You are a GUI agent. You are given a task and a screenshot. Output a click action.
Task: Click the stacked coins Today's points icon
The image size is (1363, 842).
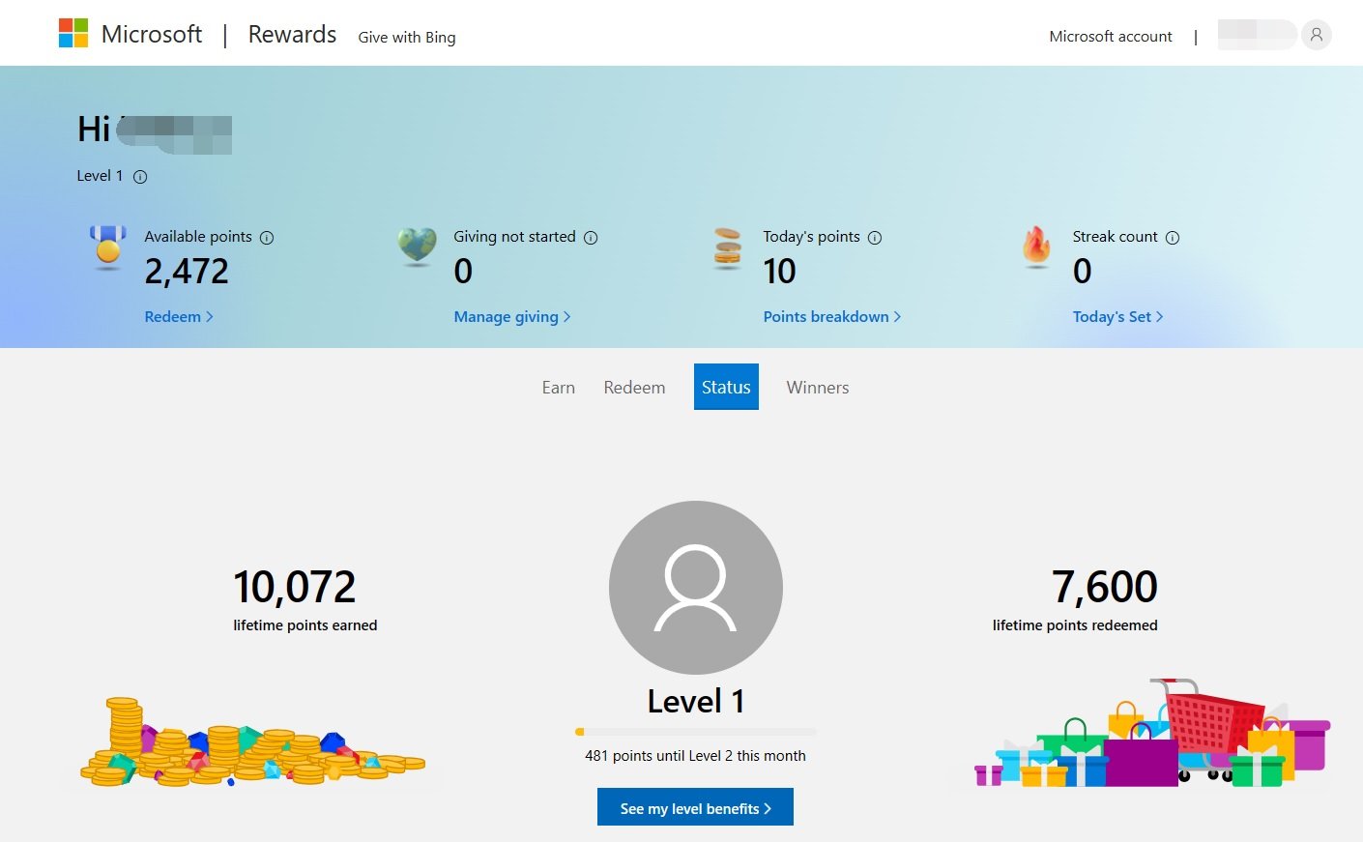727,247
